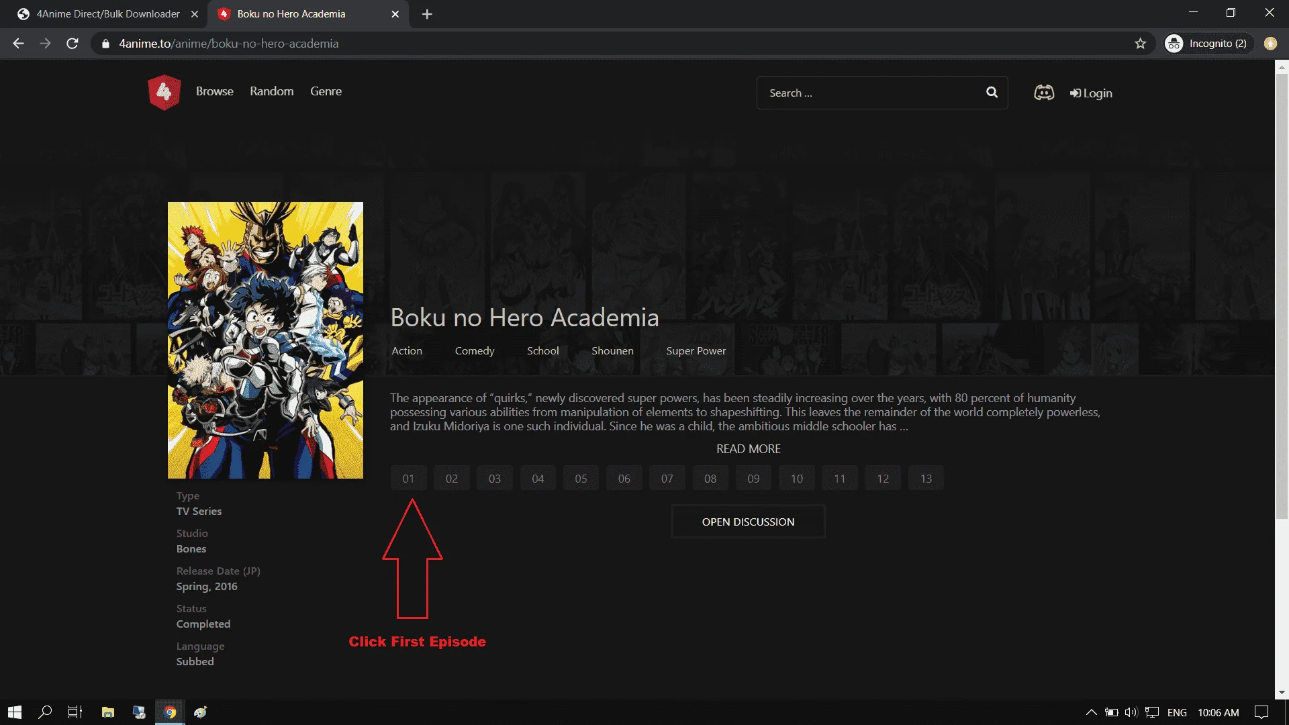Show hidden system tray icons
The width and height of the screenshot is (1289, 725).
tap(1091, 712)
